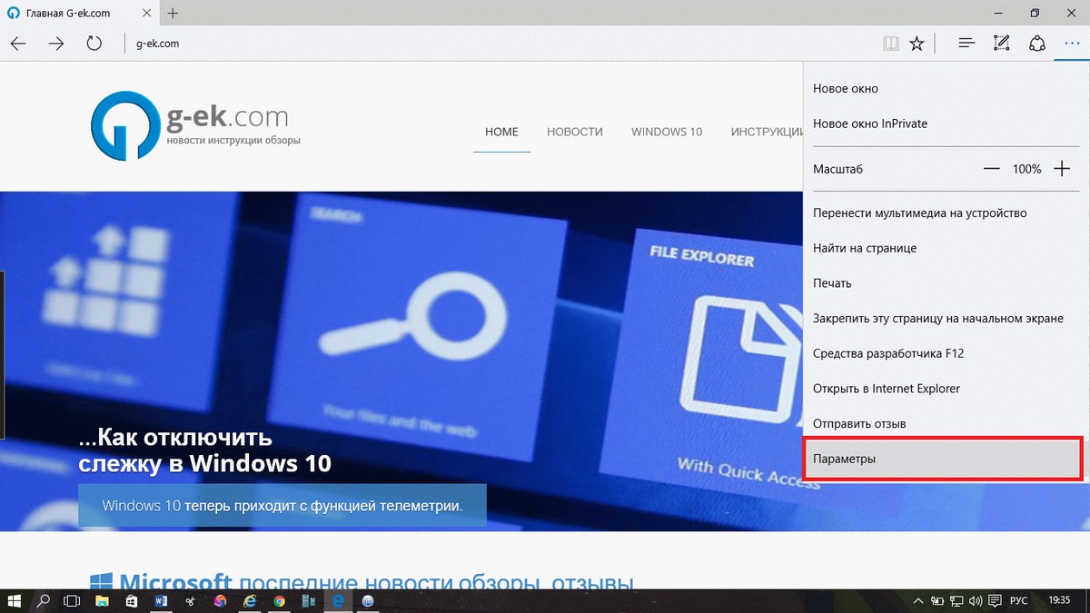Select Найти на странице
The height and width of the screenshot is (613, 1090).
pos(946,248)
